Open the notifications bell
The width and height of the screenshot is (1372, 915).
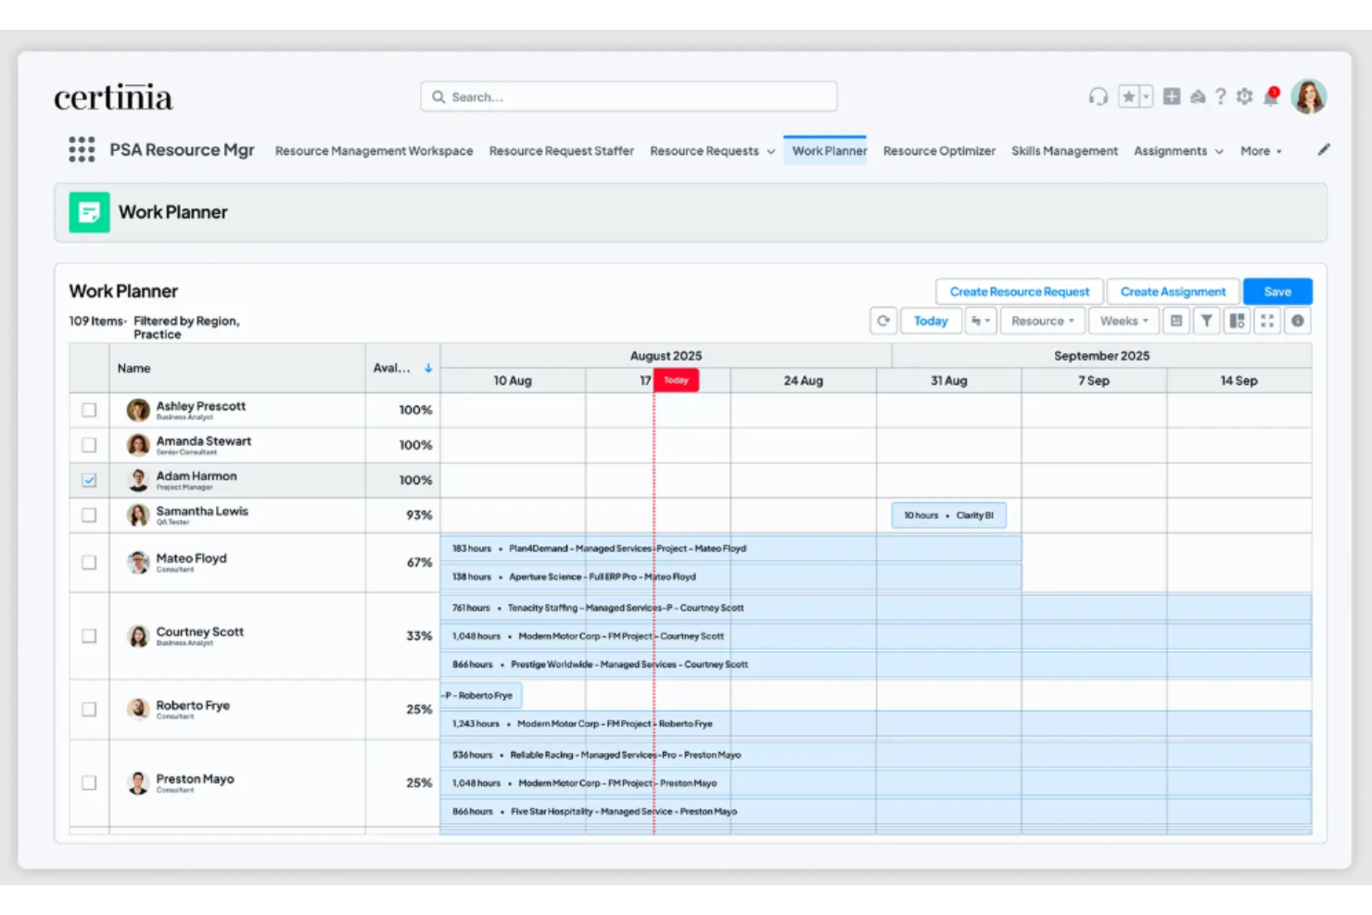[1271, 96]
